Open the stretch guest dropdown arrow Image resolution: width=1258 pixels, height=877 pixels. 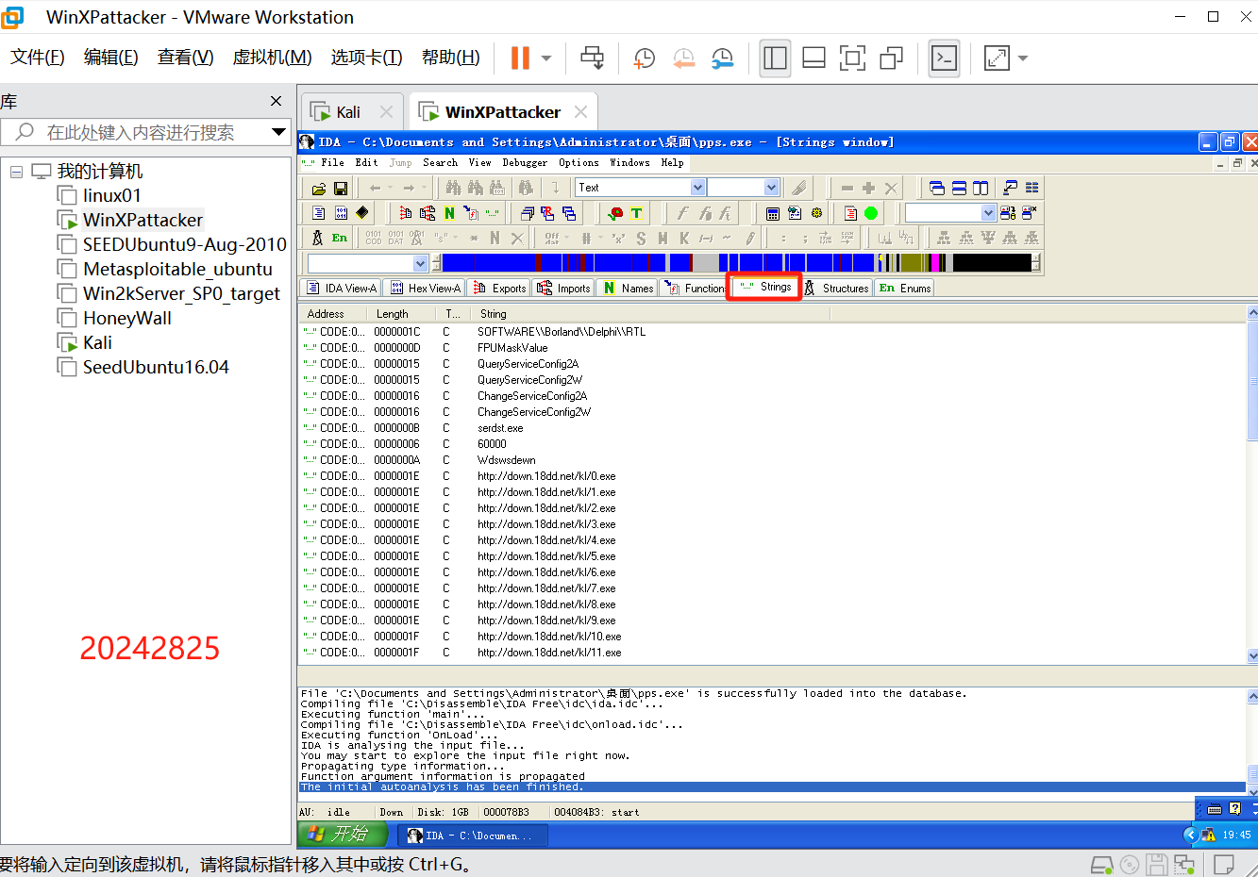(x=1023, y=58)
